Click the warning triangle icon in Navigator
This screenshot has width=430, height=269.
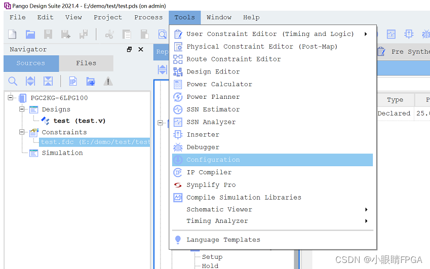[108, 81]
